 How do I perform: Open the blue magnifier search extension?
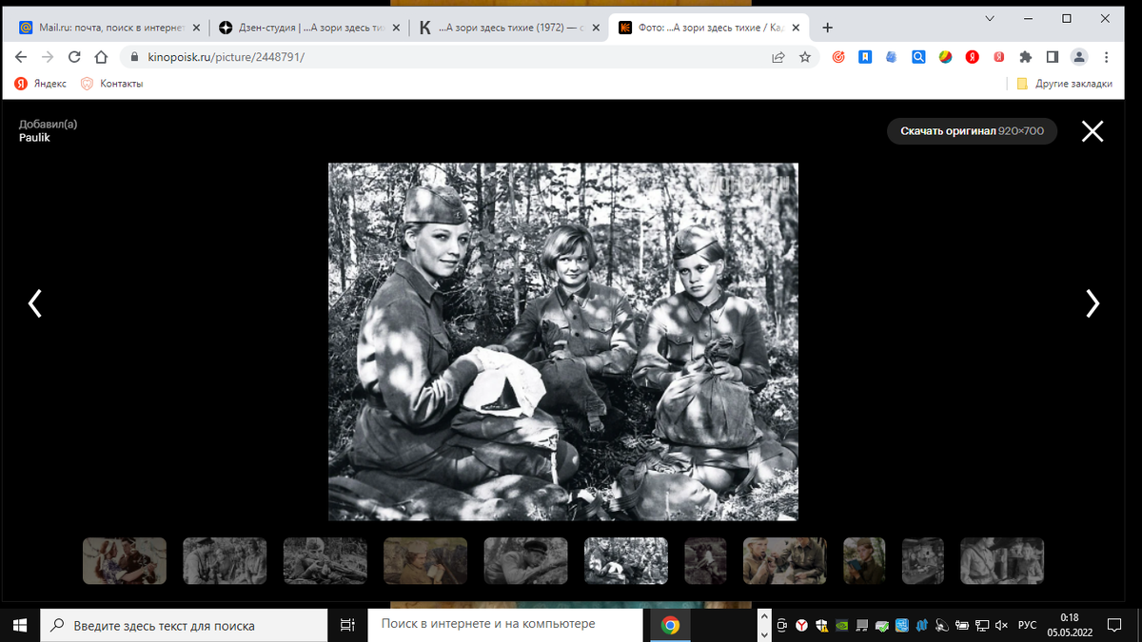point(918,57)
